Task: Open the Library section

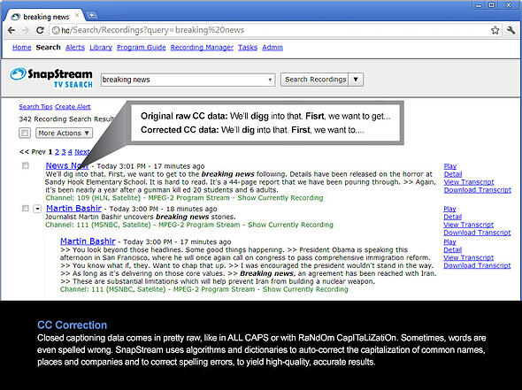Action: [101, 47]
